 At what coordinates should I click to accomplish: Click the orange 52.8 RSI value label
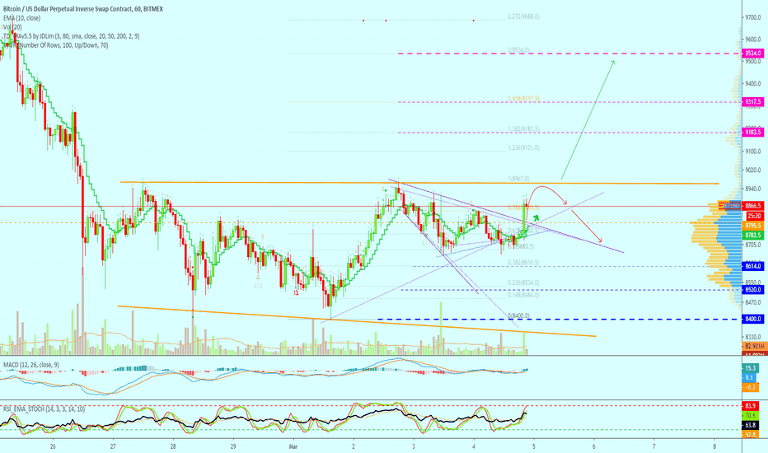[751, 434]
